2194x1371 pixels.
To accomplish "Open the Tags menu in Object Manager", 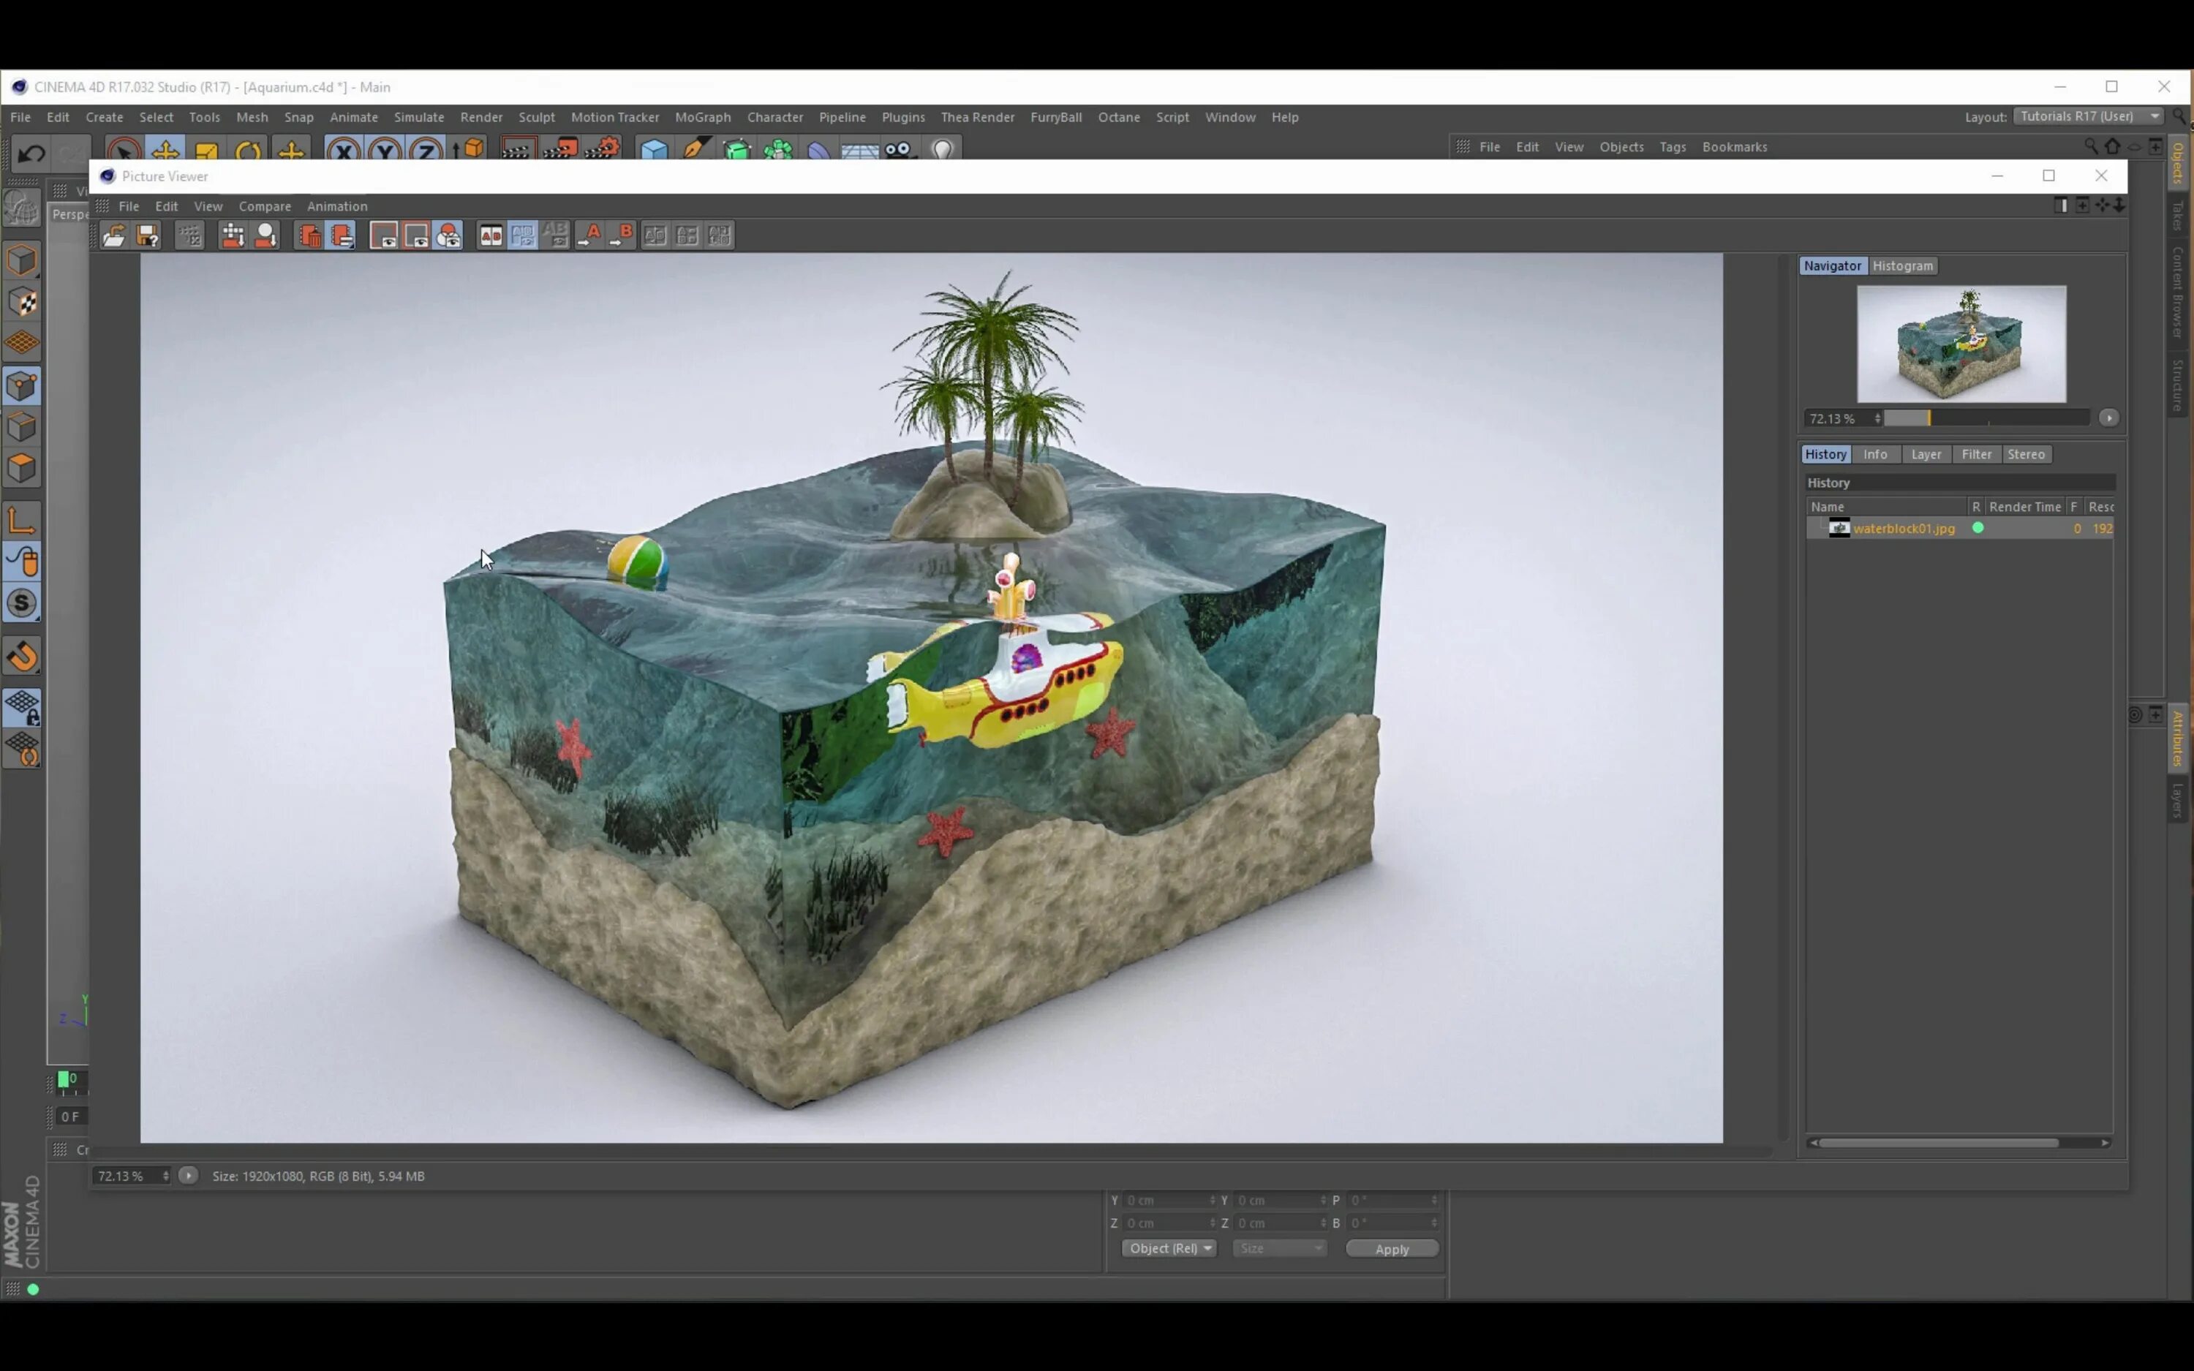I will [1673, 147].
